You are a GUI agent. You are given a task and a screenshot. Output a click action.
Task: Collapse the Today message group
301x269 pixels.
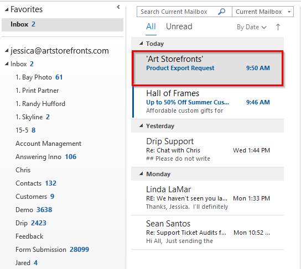(x=141, y=43)
